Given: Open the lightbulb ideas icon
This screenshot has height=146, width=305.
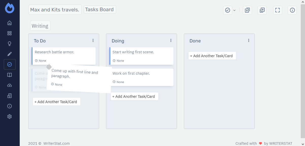Looking at the screenshot, I should click(x=9, y=44).
